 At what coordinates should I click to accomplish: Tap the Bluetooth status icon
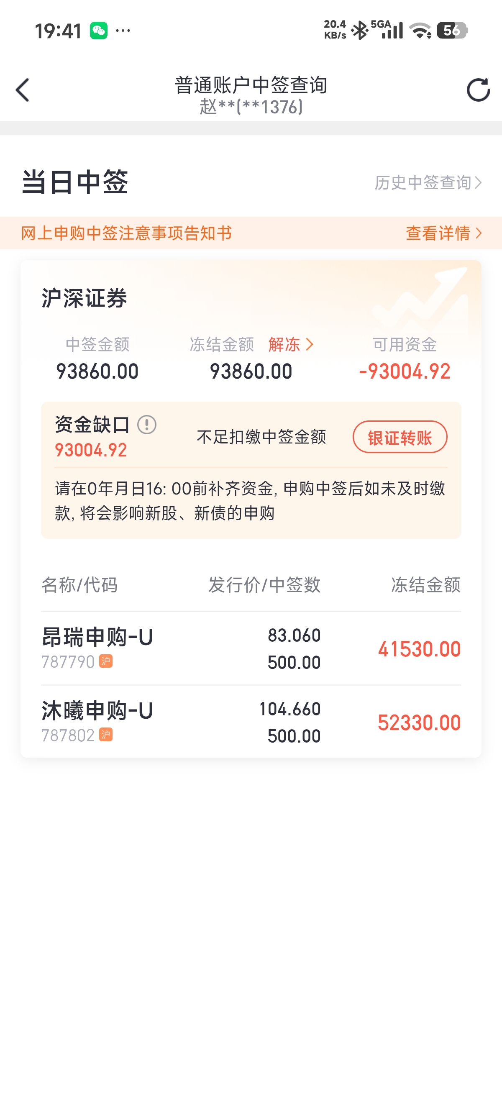(359, 31)
